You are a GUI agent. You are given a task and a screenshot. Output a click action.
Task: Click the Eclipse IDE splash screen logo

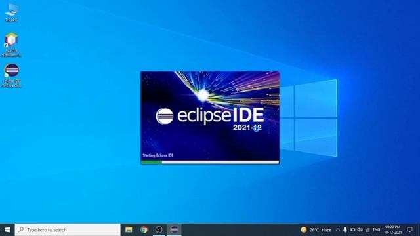coord(210,116)
